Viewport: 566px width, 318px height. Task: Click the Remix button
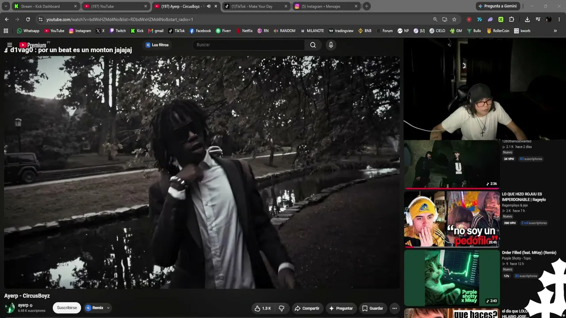pyautogui.click(x=94, y=308)
